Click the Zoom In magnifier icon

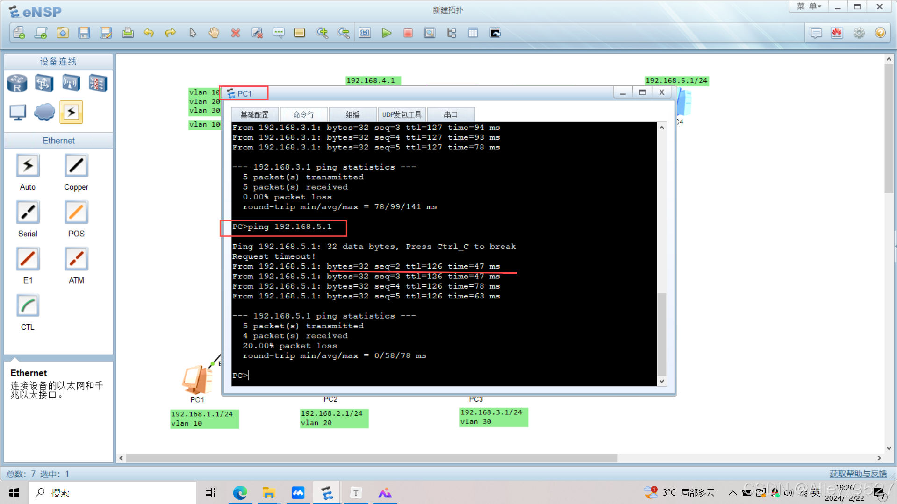pyautogui.click(x=322, y=33)
